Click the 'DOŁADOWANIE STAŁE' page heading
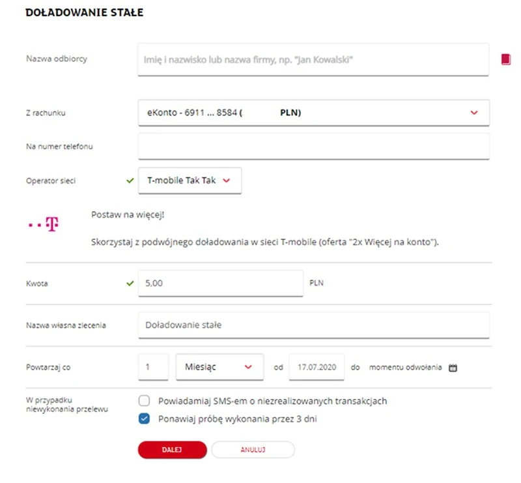Viewport: 521px width, 483px height. point(84,12)
